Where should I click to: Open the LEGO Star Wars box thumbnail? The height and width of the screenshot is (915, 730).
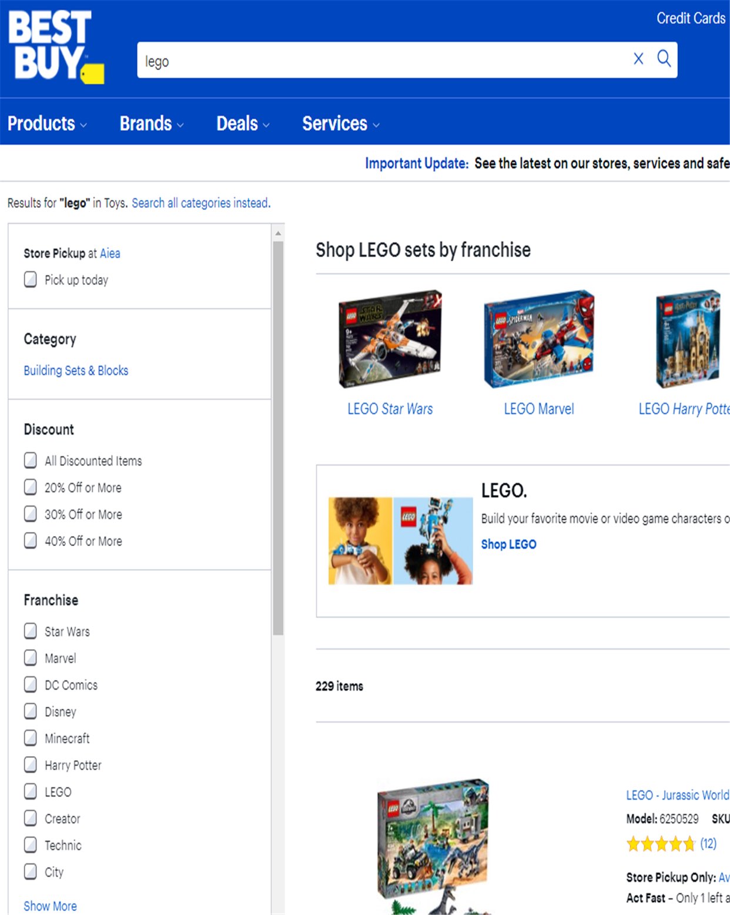click(390, 339)
